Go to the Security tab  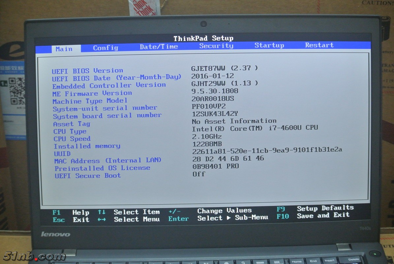(x=216, y=46)
